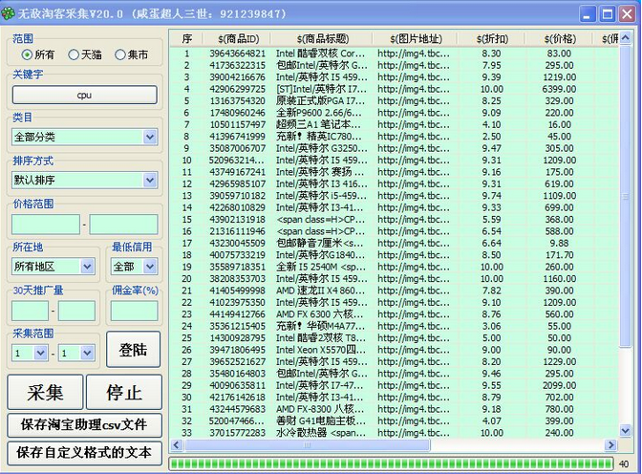This screenshot has width=642, height=474.
Task: Open the 所有地区 location dropdown
Action: pos(87,267)
